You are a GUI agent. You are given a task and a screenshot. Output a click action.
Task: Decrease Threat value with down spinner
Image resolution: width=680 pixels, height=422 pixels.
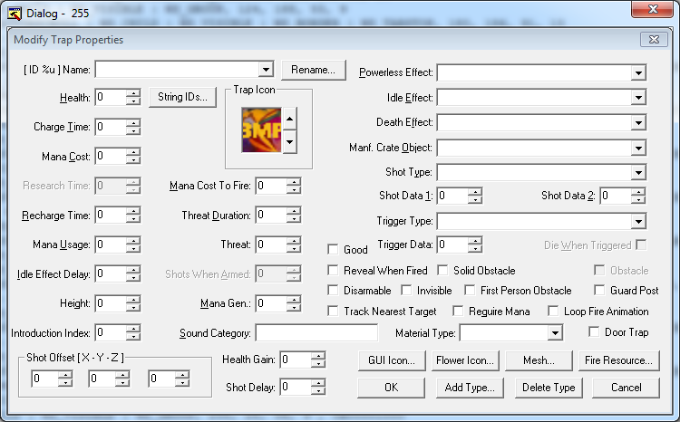pos(294,248)
